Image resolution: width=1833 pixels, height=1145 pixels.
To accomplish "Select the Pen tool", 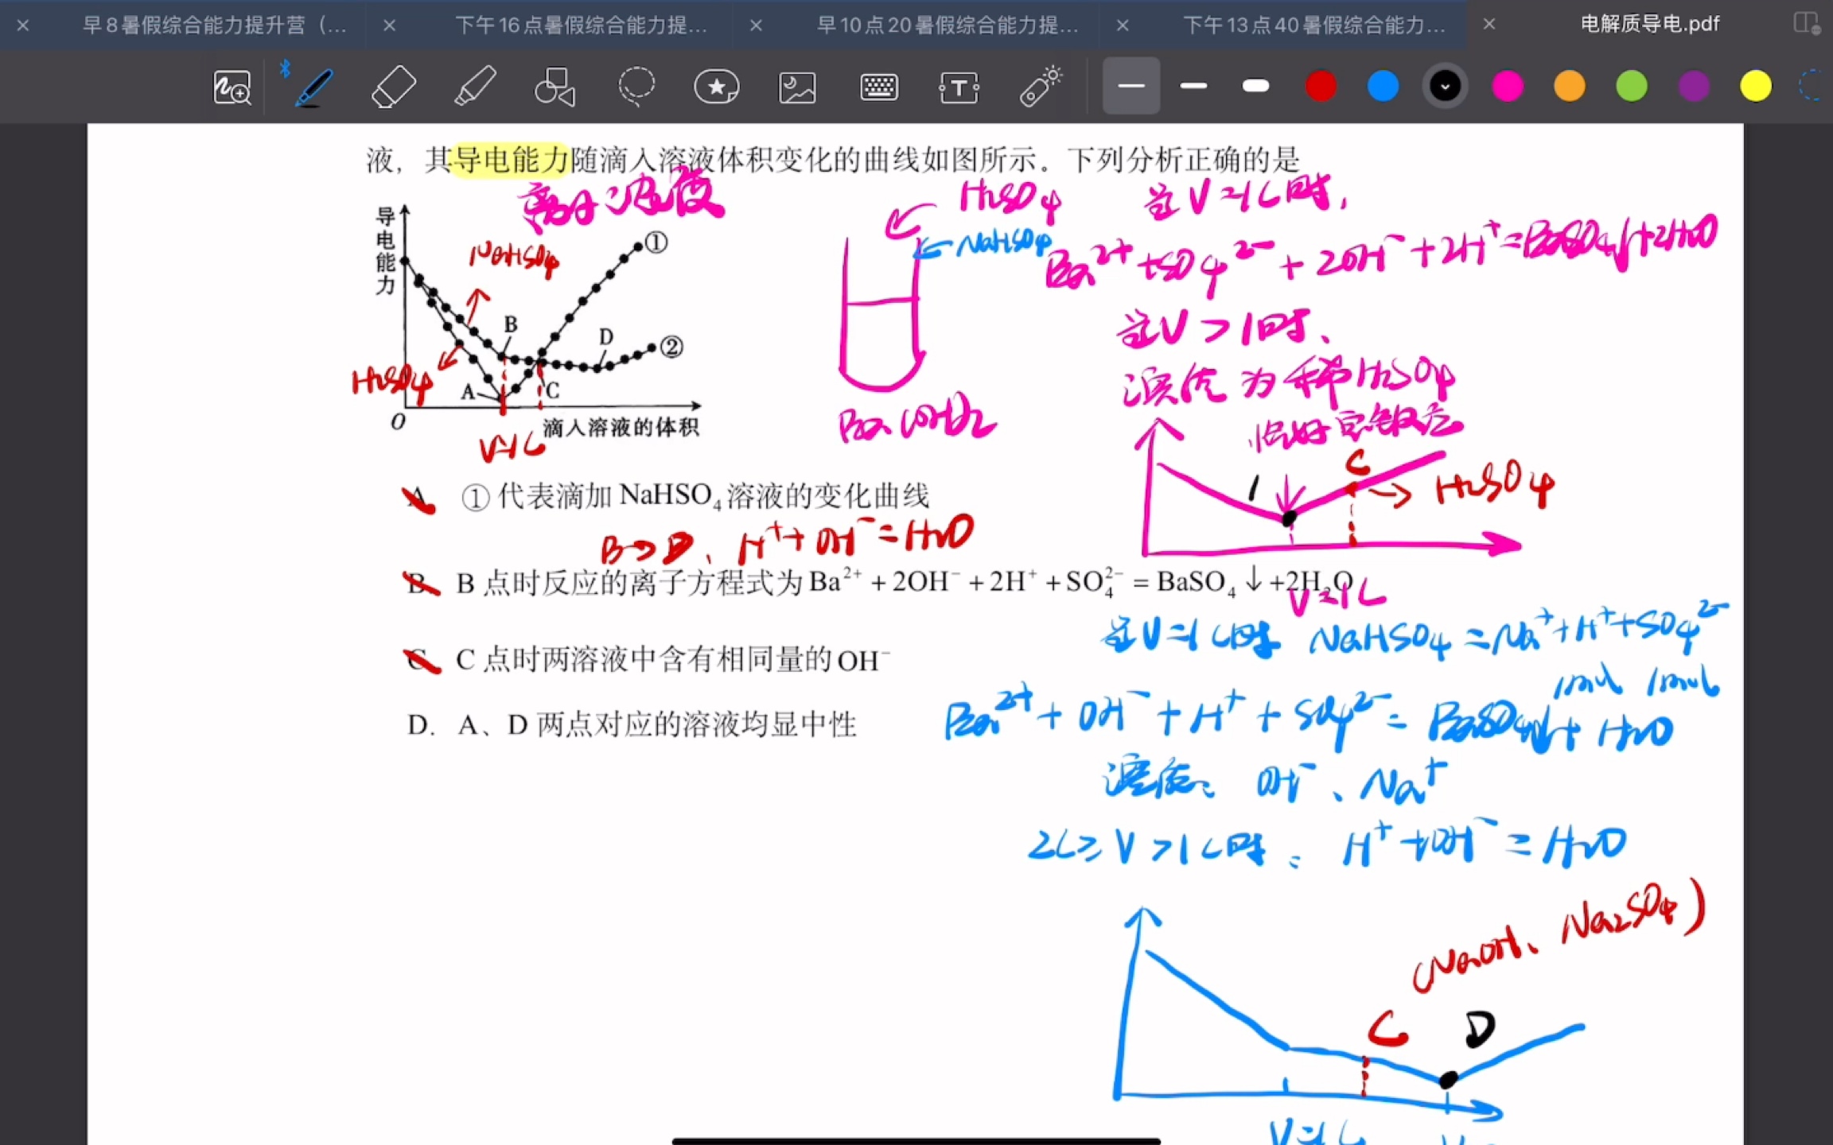I will click(313, 87).
